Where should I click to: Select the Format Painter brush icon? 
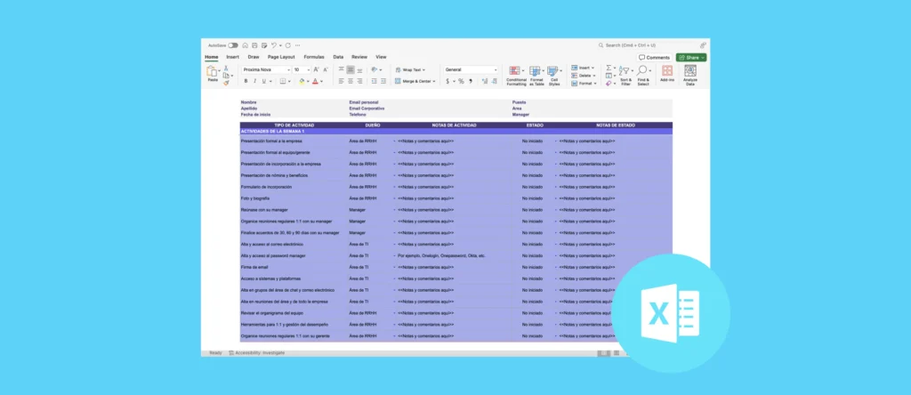pos(226,83)
